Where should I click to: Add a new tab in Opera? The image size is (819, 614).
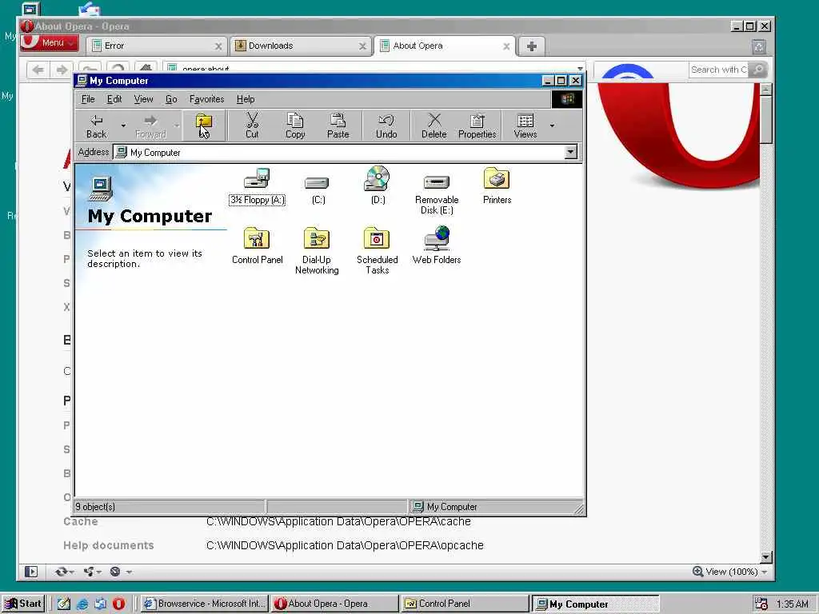(532, 46)
